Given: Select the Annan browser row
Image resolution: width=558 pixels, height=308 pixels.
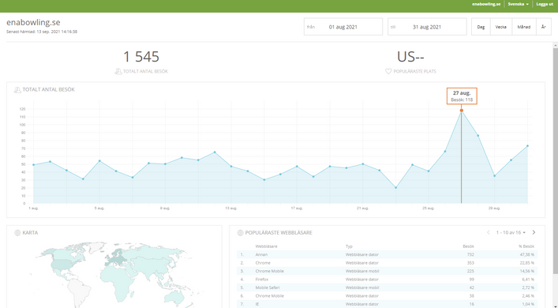Looking at the screenshot, I should [x=388, y=254].
